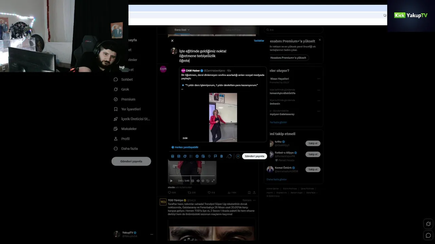This screenshot has height=244, width=435.
Task: Follow tutku with Takip et
Action: coord(313,143)
